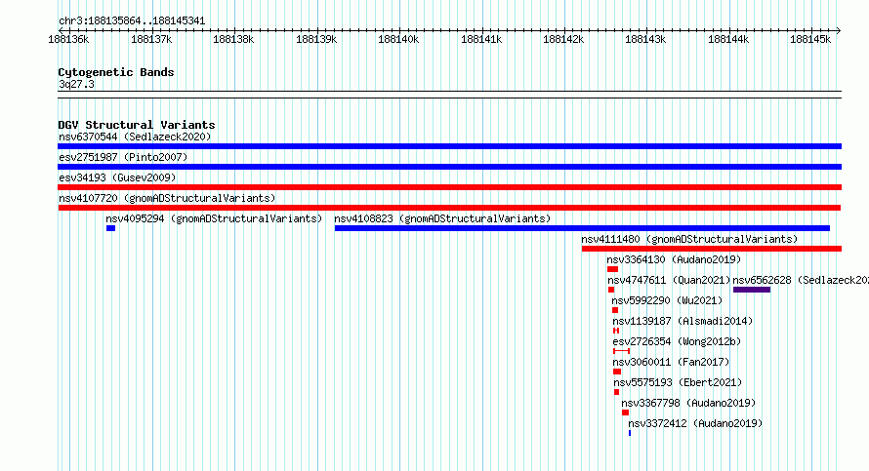Click the red block under nsv4747611
Screen dimensions: 869x471
coord(610,290)
